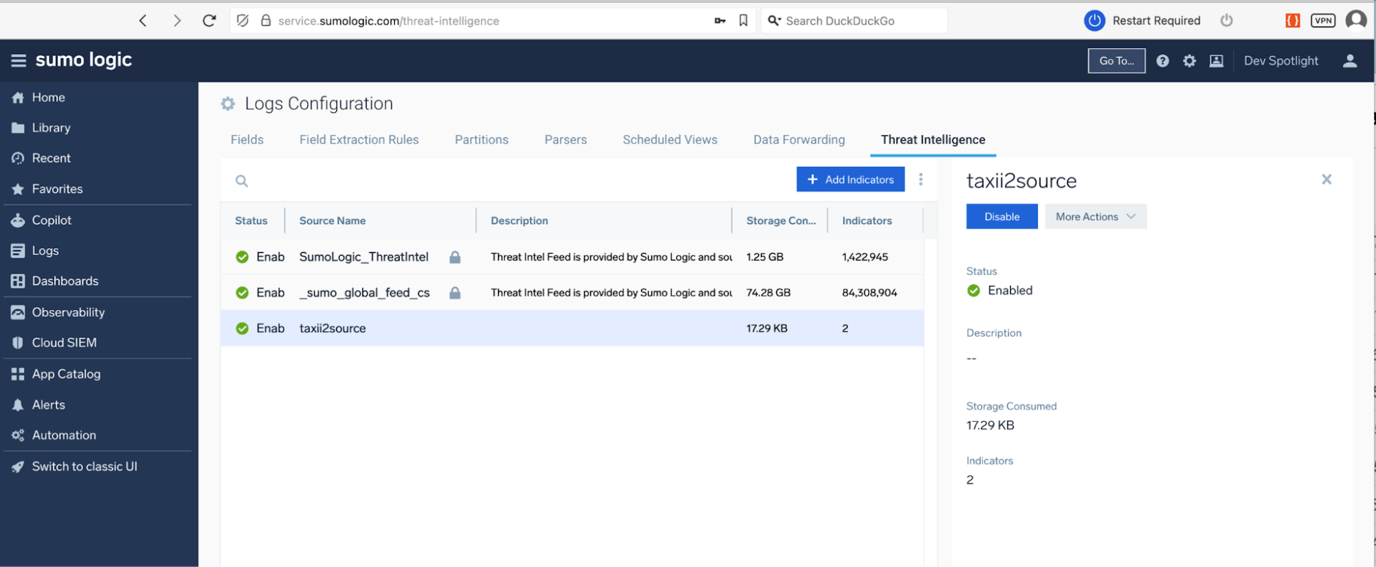The height and width of the screenshot is (567, 1376).
Task: Click the Go To... button
Action: coord(1117,61)
